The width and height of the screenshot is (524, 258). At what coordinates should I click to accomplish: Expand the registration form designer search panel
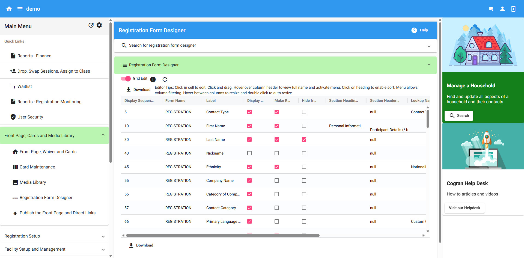point(429,46)
